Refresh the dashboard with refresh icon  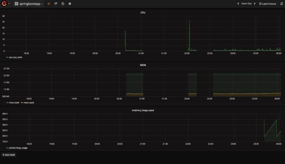[x=281, y=4]
